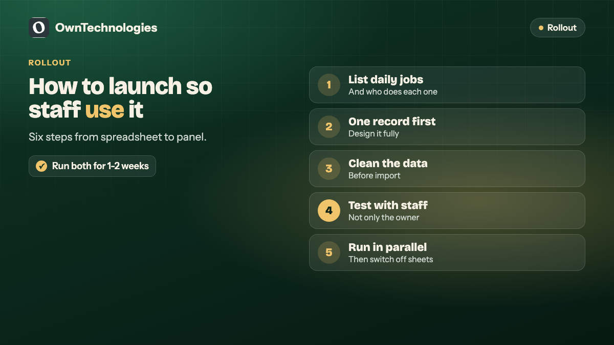Image resolution: width=614 pixels, height=345 pixels.
Task: Click the yellow dot in Rollout badge
Action: click(541, 28)
